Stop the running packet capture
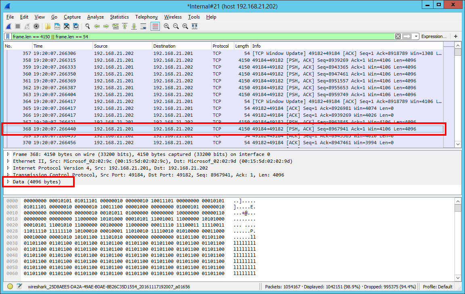The image size is (465, 294). pyautogui.click(x=18, y=26)
